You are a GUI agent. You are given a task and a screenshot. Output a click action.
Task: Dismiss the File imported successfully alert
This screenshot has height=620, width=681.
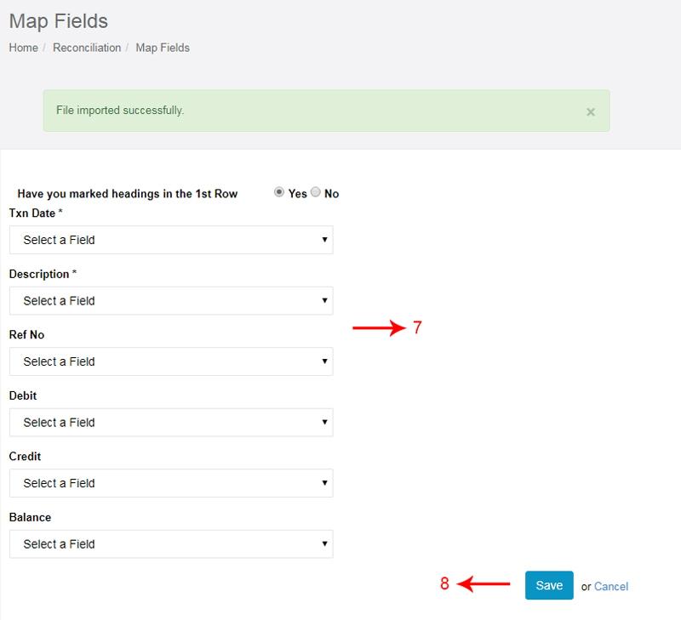590,112
